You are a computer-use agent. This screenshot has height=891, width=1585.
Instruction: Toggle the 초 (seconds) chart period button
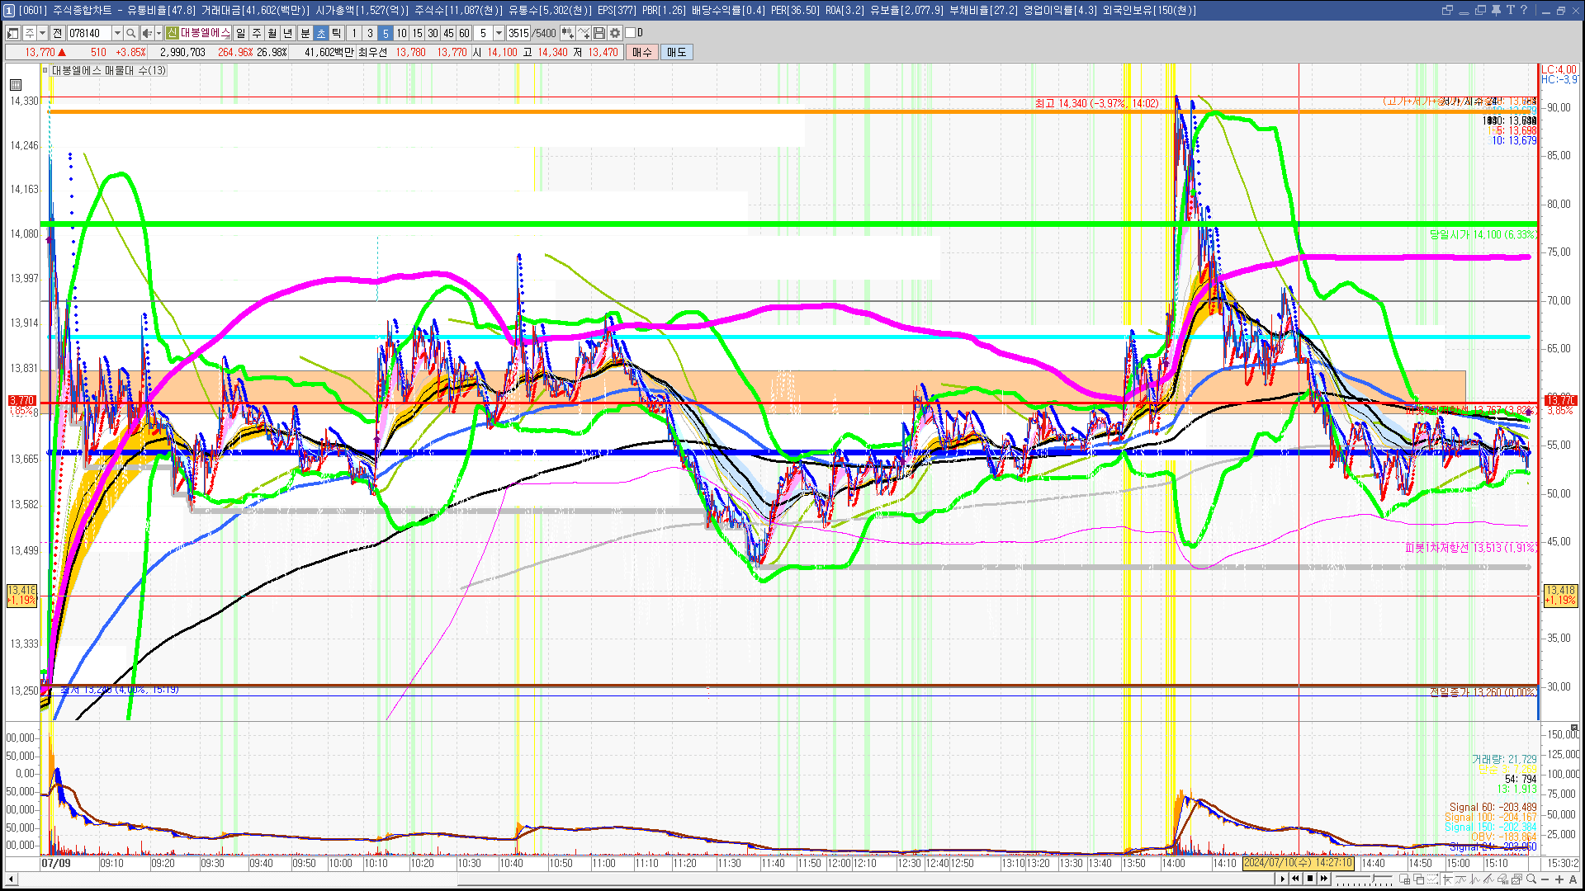click(x=321, y=33)
